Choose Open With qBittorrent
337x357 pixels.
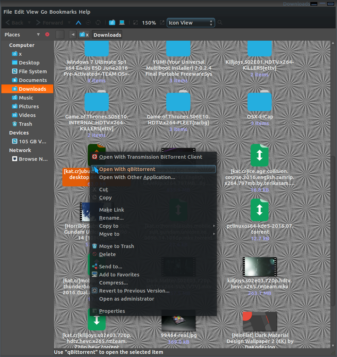(x=153, y=169)
